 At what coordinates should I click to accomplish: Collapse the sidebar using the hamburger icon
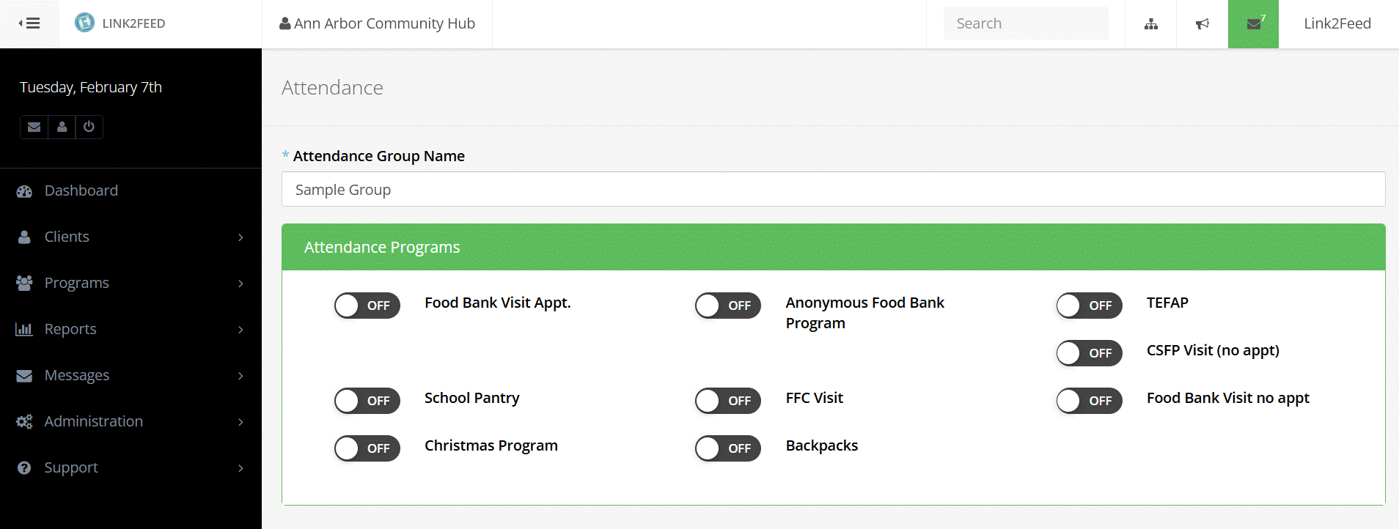30,22
